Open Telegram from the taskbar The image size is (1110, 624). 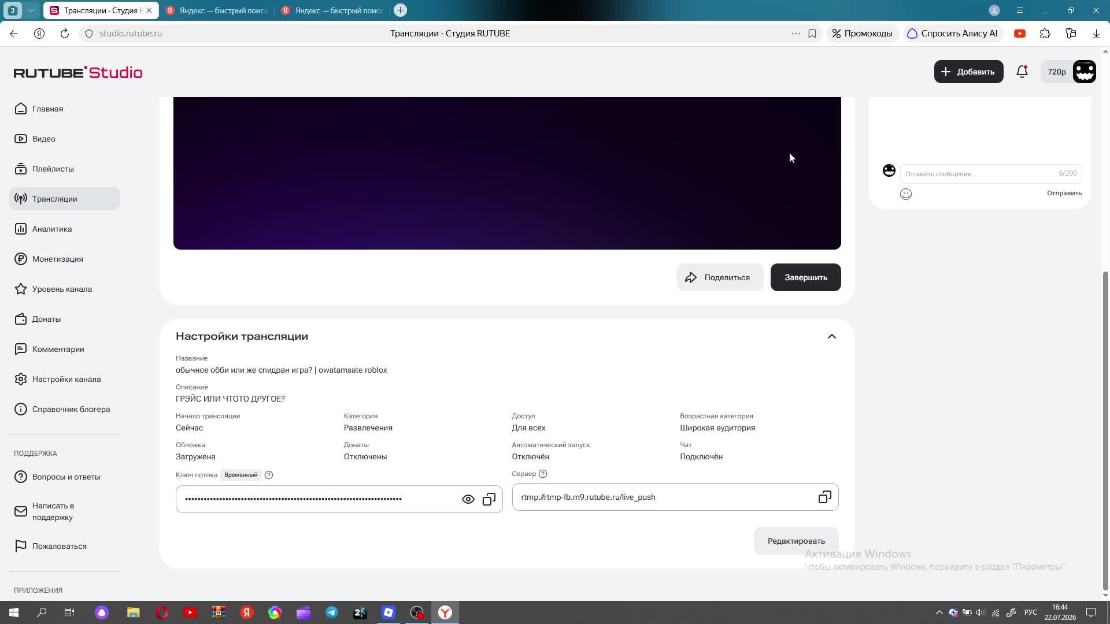(332, 612)
